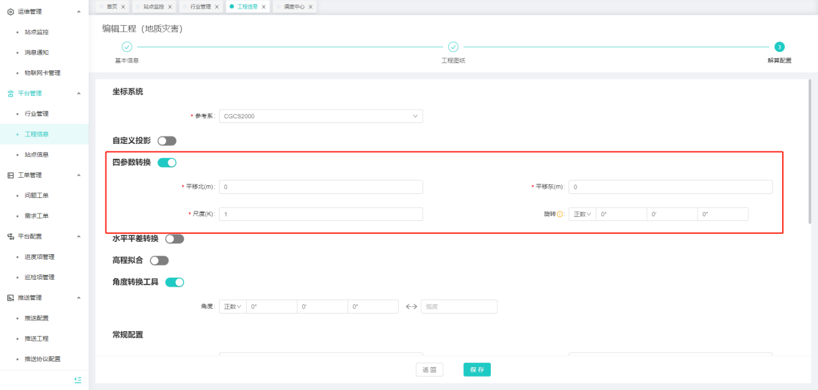Collapse the 推送管理 menu group arrow
The height and width of the screenshot is (390, 818).
[x=79, y=297]
